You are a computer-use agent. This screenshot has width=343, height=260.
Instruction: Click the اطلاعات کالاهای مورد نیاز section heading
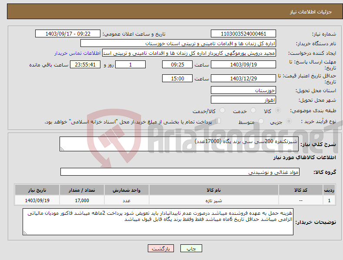tap(304, 157)
